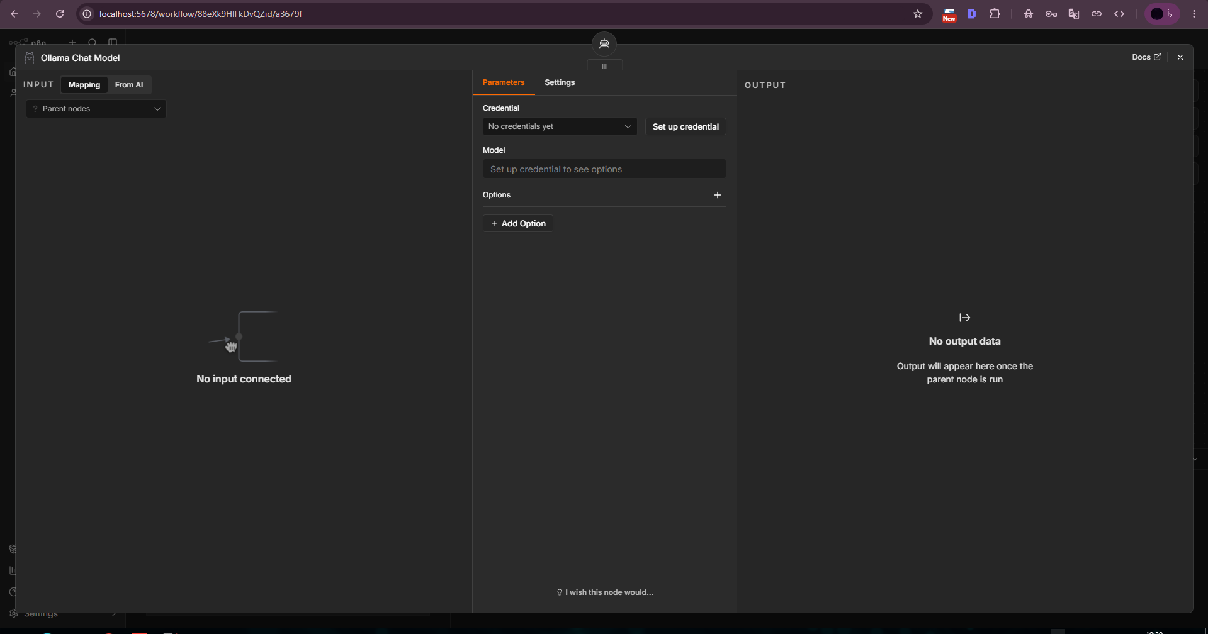Click the Add Option button
This screenshot has width=1208, height=634.
[x=517, y=223]
